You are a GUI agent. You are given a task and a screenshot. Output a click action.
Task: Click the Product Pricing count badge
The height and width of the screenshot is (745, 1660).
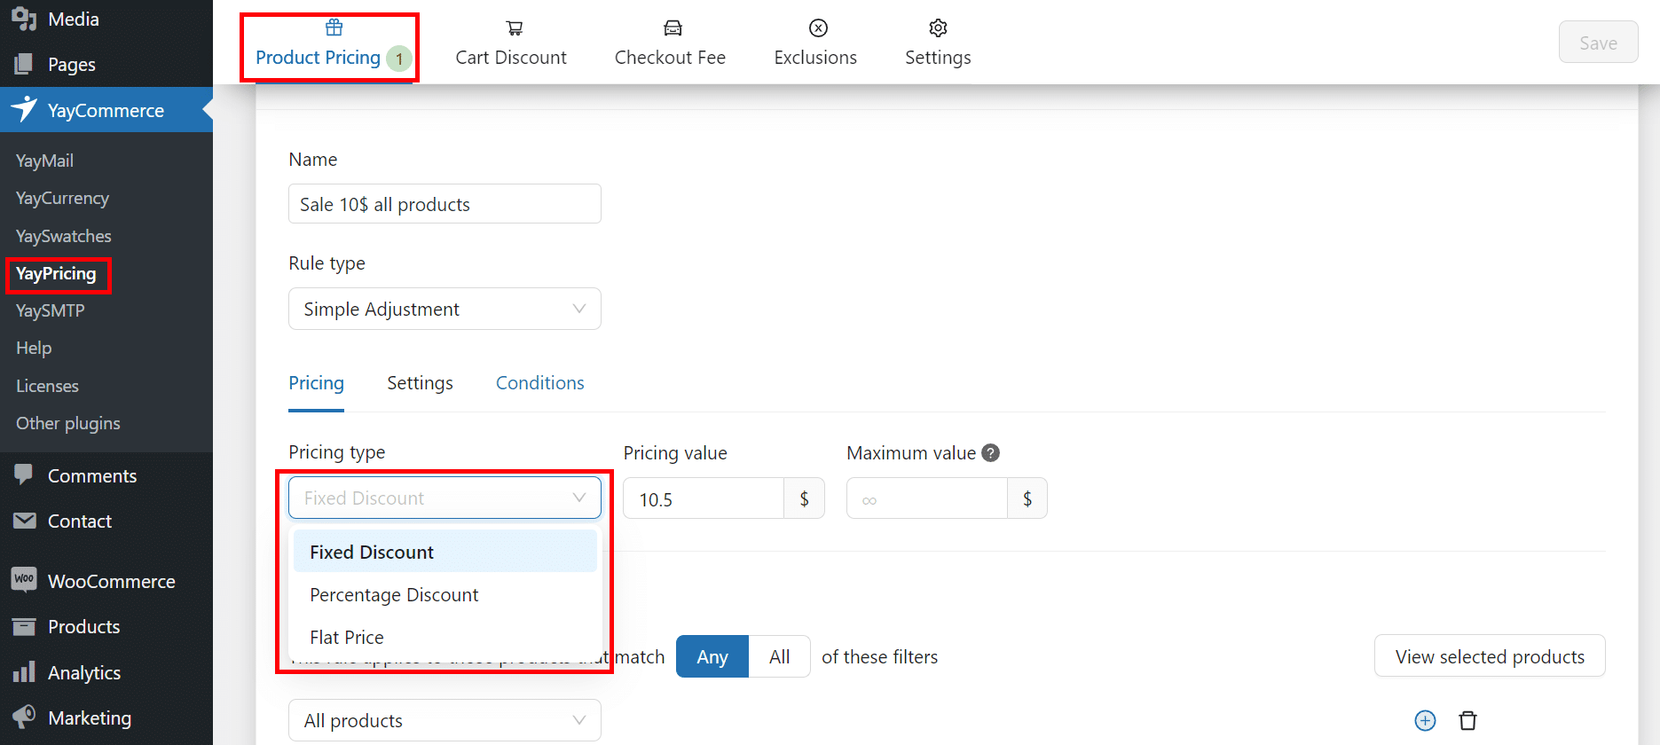[399, 59]
